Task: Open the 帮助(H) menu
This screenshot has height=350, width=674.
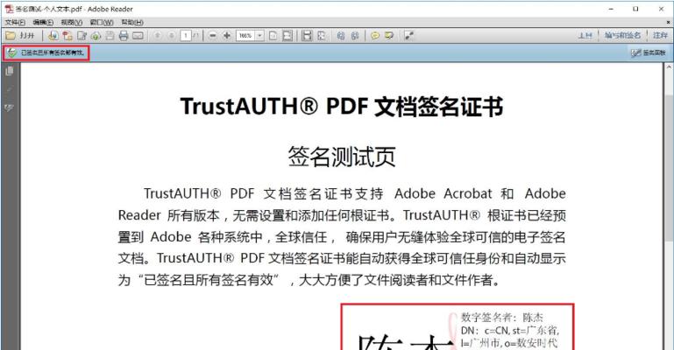Action: pos(132,22)
